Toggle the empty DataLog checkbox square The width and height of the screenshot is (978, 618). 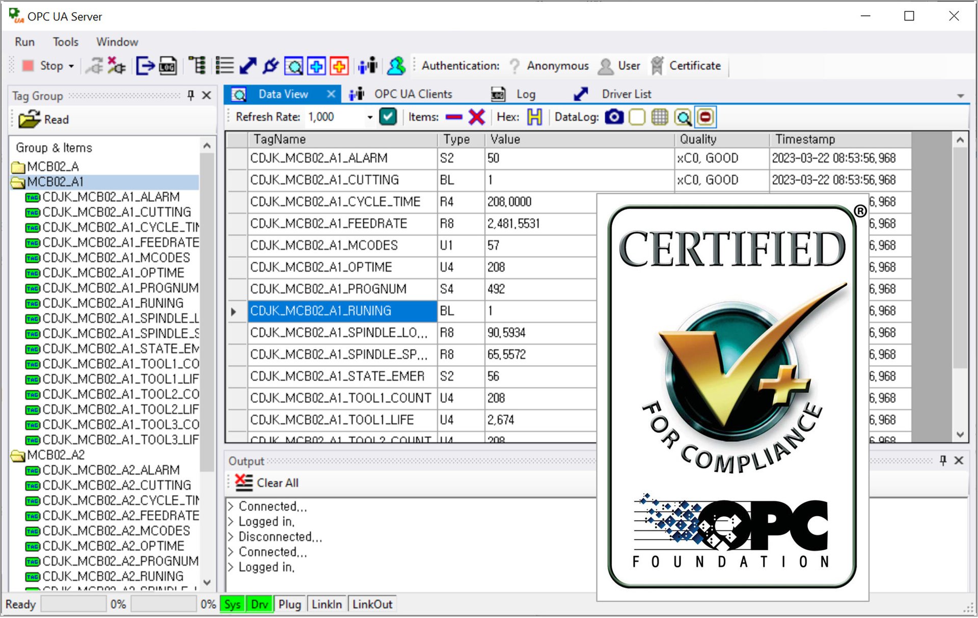click(x=637, y=117)
